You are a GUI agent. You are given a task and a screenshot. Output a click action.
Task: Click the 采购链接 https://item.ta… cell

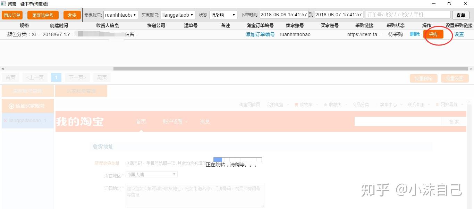[x=364, y=34]
